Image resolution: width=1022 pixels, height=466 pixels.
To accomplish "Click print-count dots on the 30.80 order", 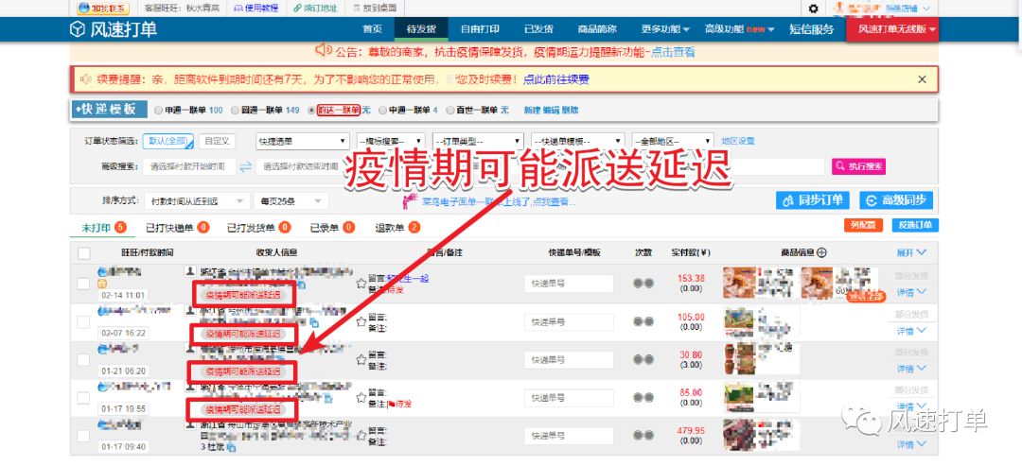I will click(x=643, y=359).
